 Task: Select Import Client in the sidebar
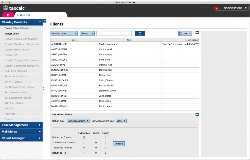tap(12, 34)
